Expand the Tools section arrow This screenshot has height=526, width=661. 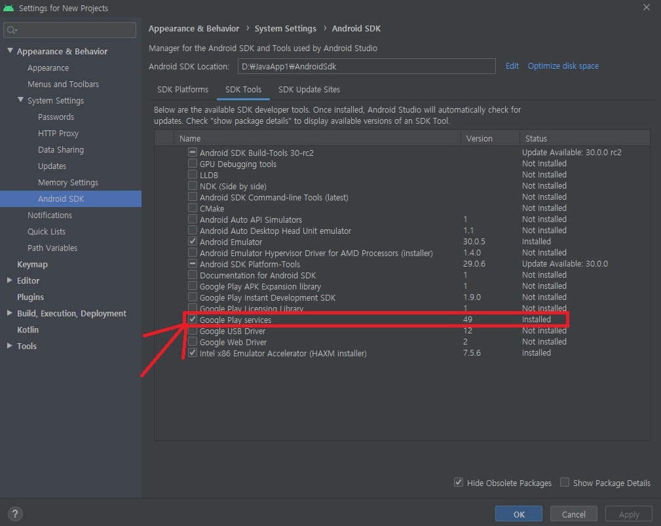coord(9,346)
